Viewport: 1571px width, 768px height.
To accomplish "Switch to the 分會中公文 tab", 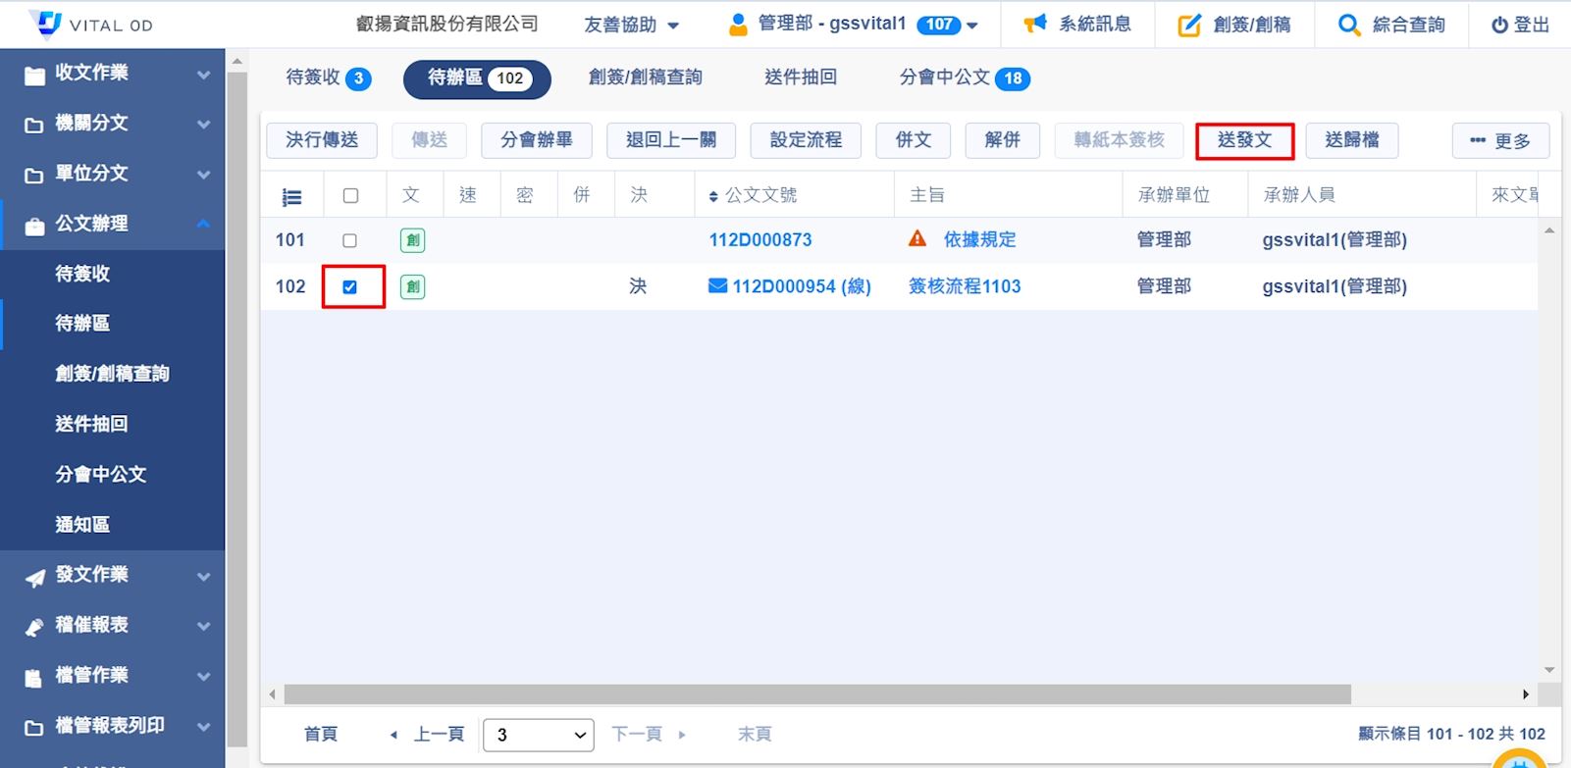I will point(964,77).
